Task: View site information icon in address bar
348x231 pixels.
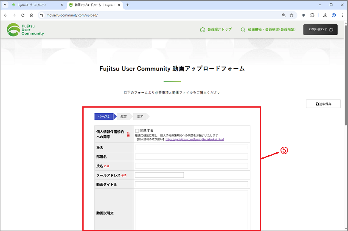Action: [42, 15]
